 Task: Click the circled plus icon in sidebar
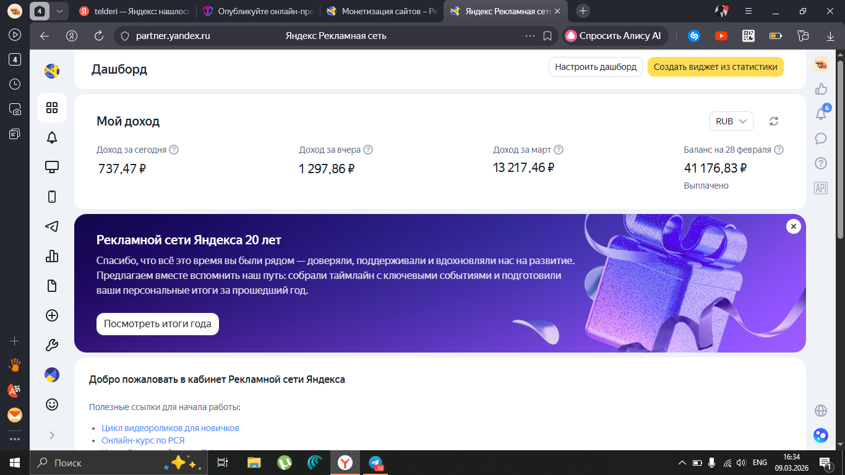pyautogui.click(x=52, y=315)
